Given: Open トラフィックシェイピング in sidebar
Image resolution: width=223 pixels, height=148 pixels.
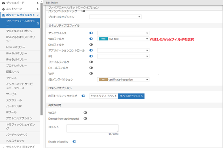Looking at the screenshot, I should pos(20,126).
